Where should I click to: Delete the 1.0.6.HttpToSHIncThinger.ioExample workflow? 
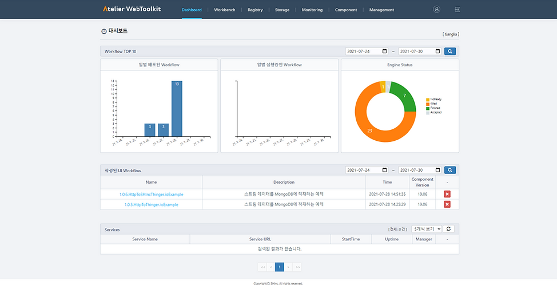coord(447,194)
